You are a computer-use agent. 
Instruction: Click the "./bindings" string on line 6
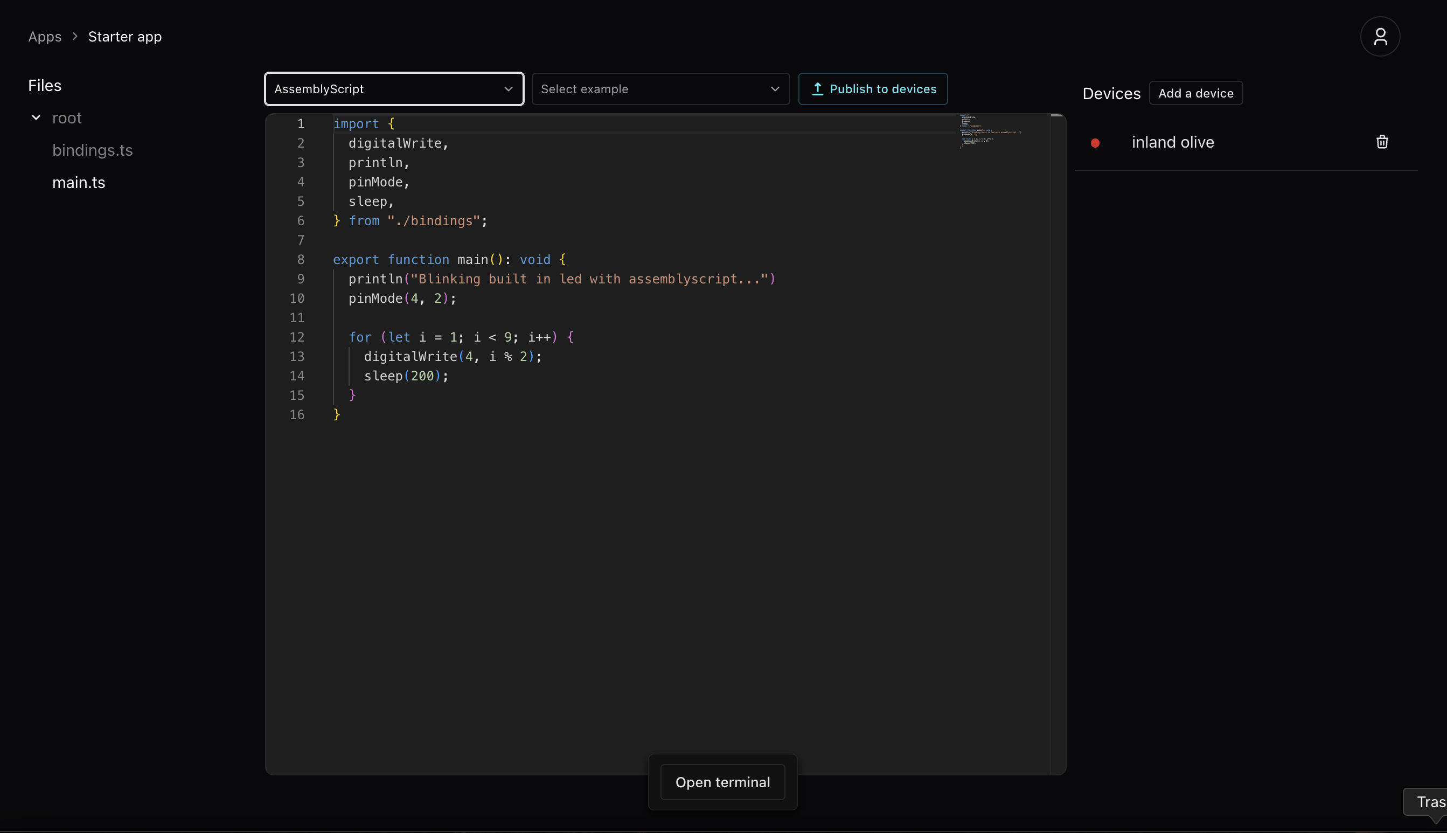[434, 221]
